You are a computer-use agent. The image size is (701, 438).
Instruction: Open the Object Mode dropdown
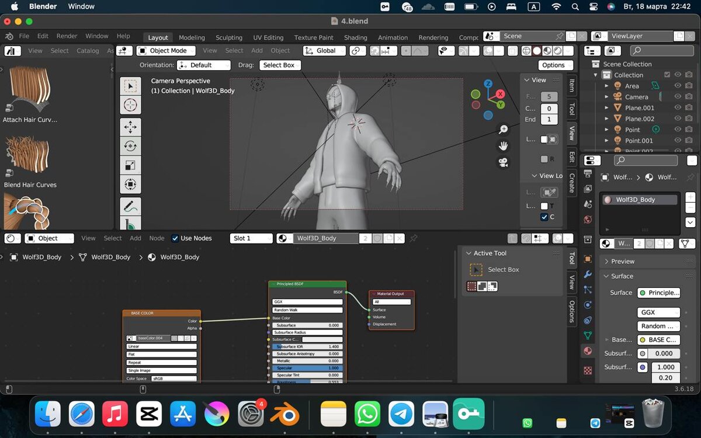click(x=166, y=51)
